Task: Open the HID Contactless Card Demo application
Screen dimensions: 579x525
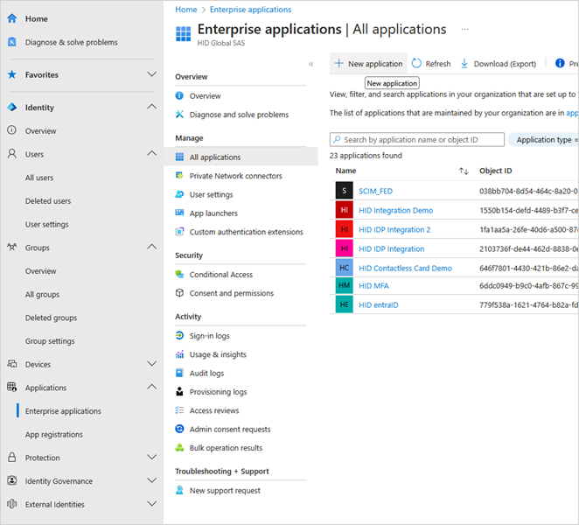Action: click(x=405, y=268)
